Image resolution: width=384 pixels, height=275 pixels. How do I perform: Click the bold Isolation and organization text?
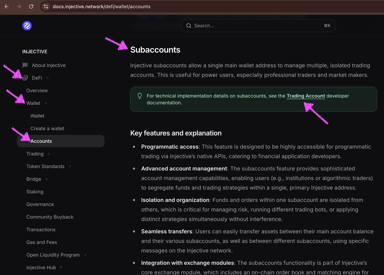click(x=175, y=200)
